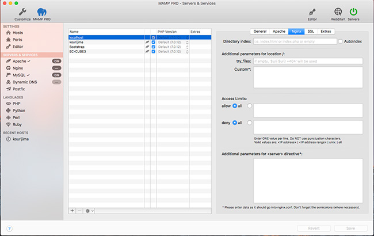Uncheck the EC-CUBE3 host checkbox
The image size is (374, 236).
click(154, 52)
